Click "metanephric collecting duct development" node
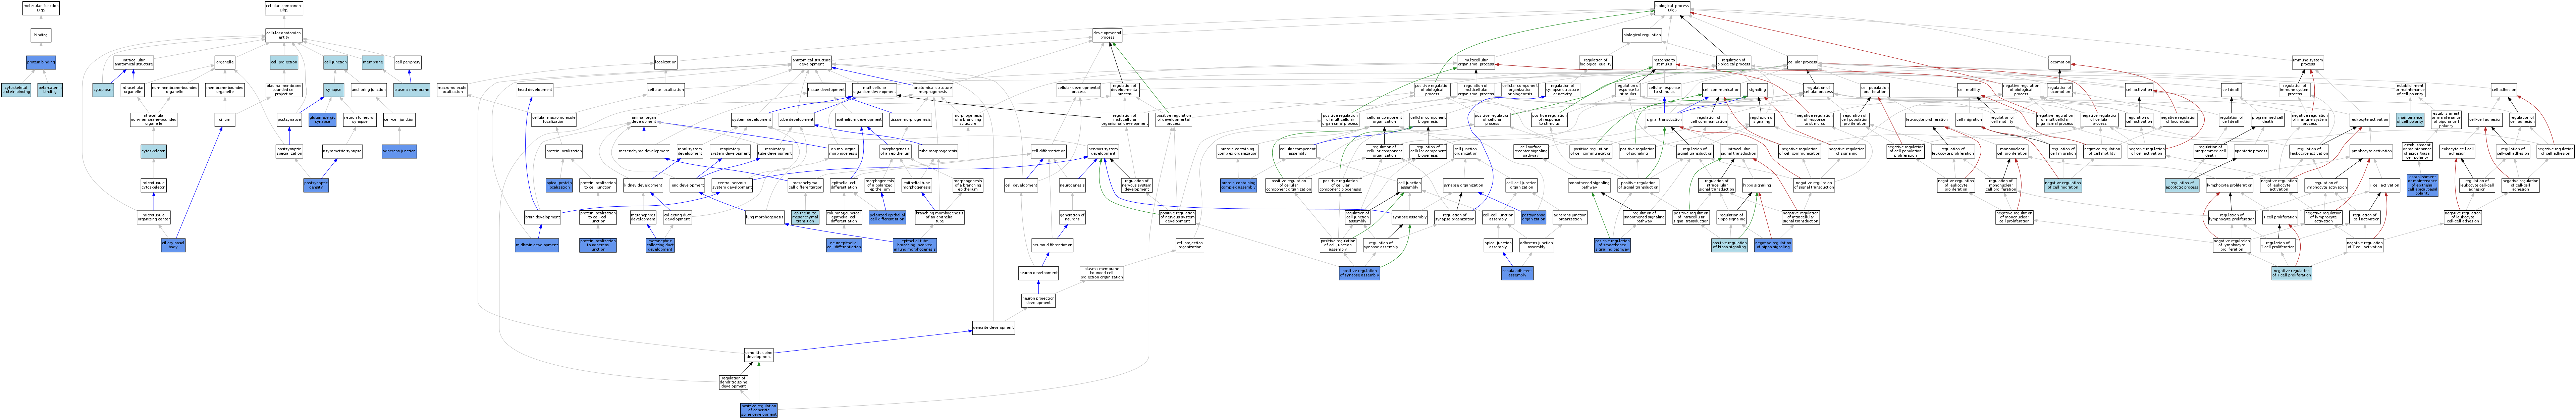2576x419 pixels. click(660, 245)
